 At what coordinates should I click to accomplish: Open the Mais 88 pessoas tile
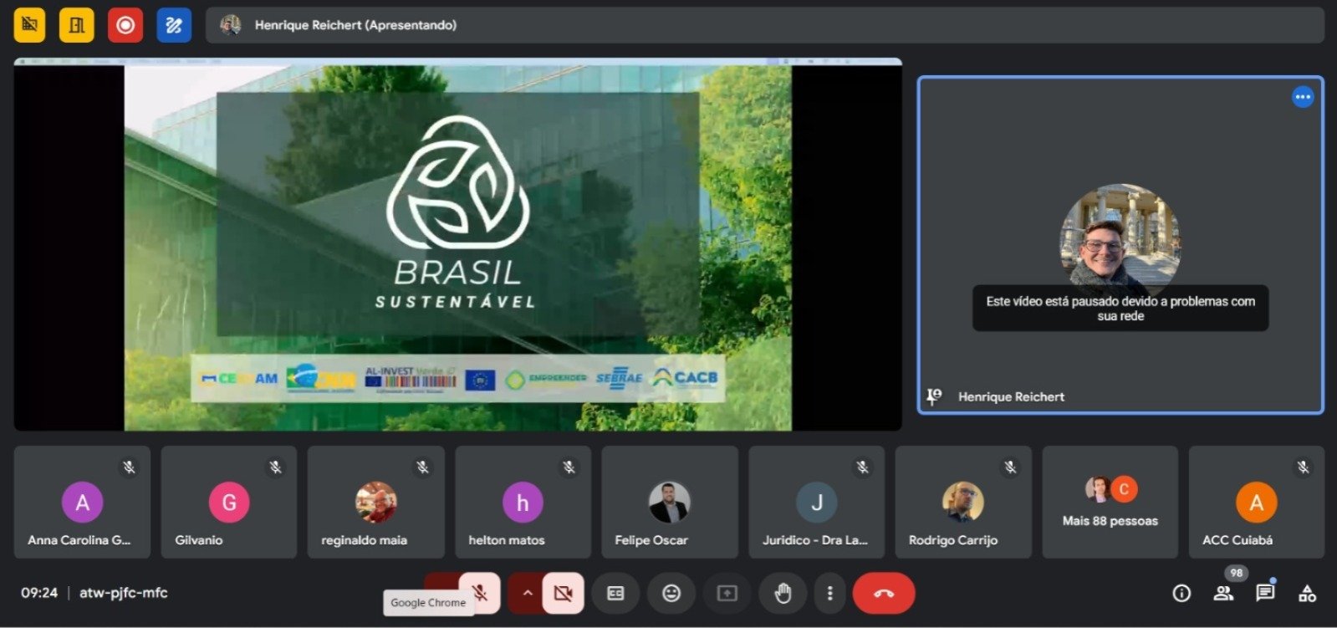click(x=1110, y=503)
